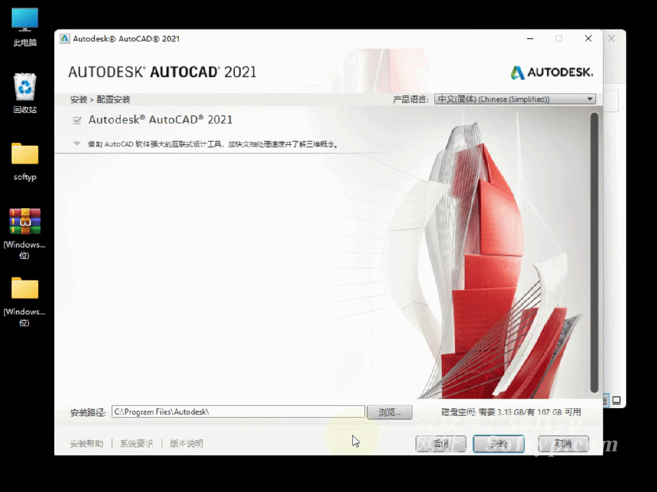Click the 配置安装 breadcrumb text
This screenshot has width=657, height=492.
pyautogui.click(x=113, y=100)
